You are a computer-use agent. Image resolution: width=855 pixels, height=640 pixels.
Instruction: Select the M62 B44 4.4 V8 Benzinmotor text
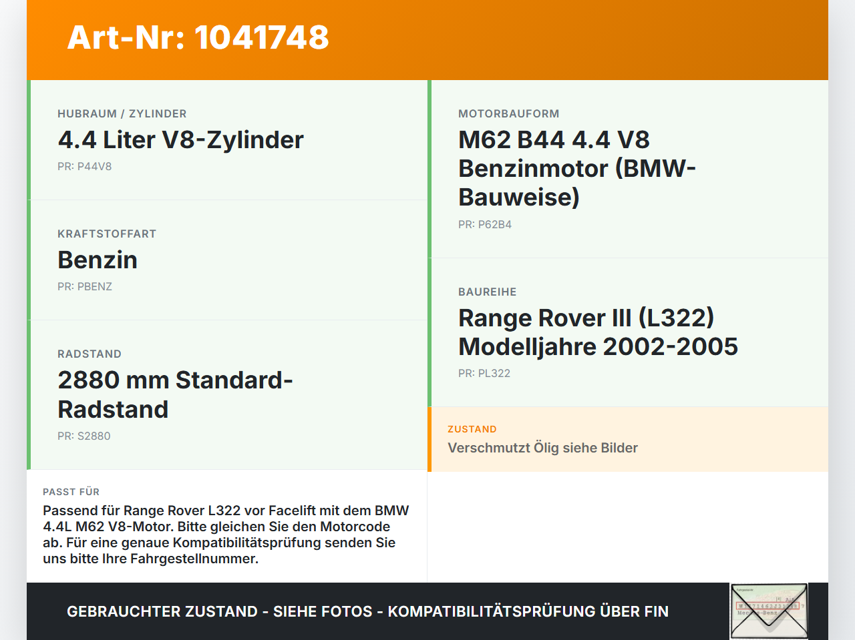coord(577,168)
